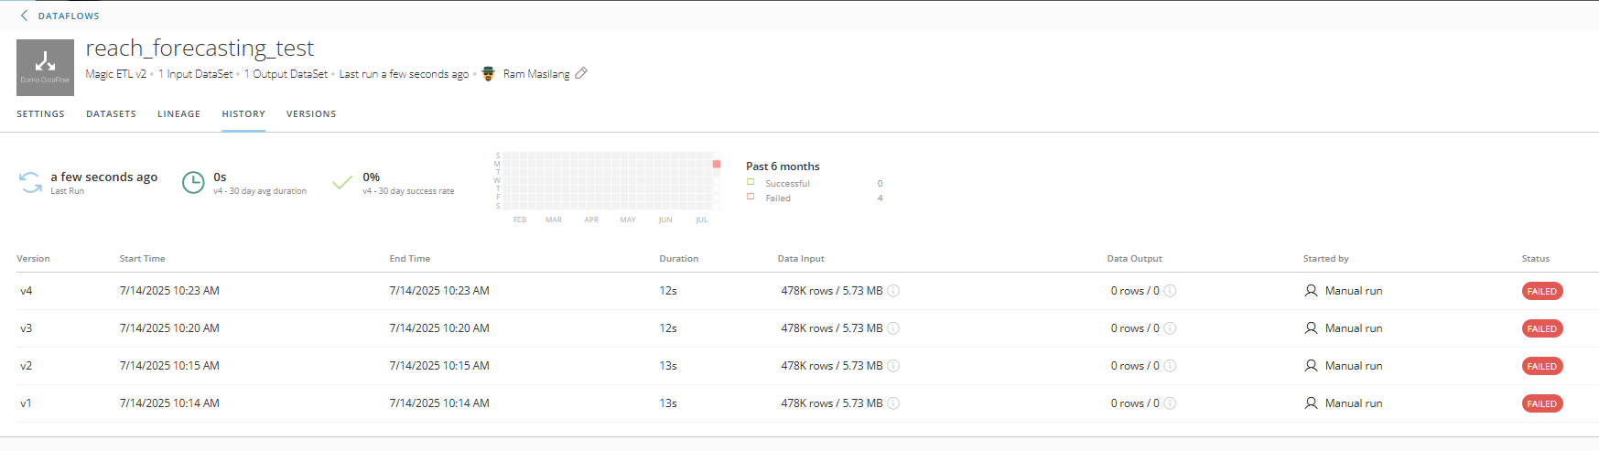Go to the DATASETS tab
Screen dimensions: 1599x451
[x=111, y=114]
